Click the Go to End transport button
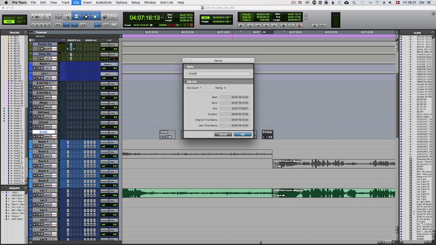 [275, 26]
